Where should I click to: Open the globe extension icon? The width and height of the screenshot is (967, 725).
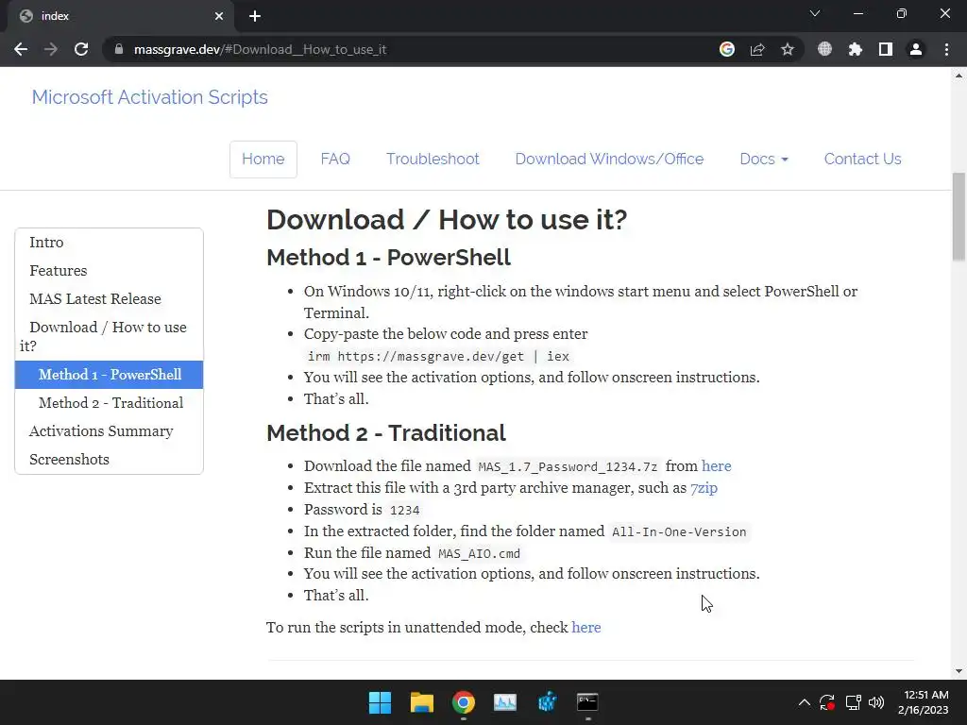pyautogui.click(x=824, y=49)
